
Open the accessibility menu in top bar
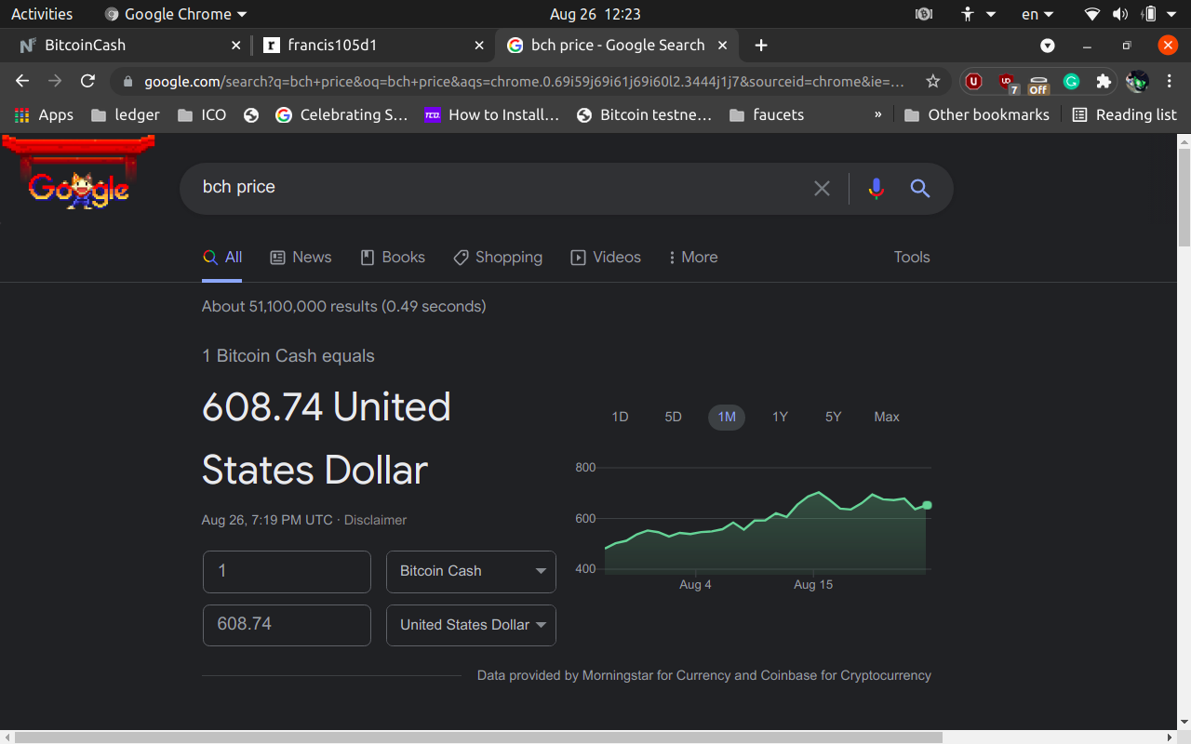[x=978, y=14]
